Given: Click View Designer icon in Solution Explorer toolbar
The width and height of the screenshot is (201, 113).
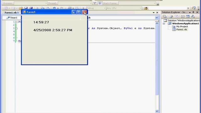Looking at the screenshot, I should click(188, 16).
